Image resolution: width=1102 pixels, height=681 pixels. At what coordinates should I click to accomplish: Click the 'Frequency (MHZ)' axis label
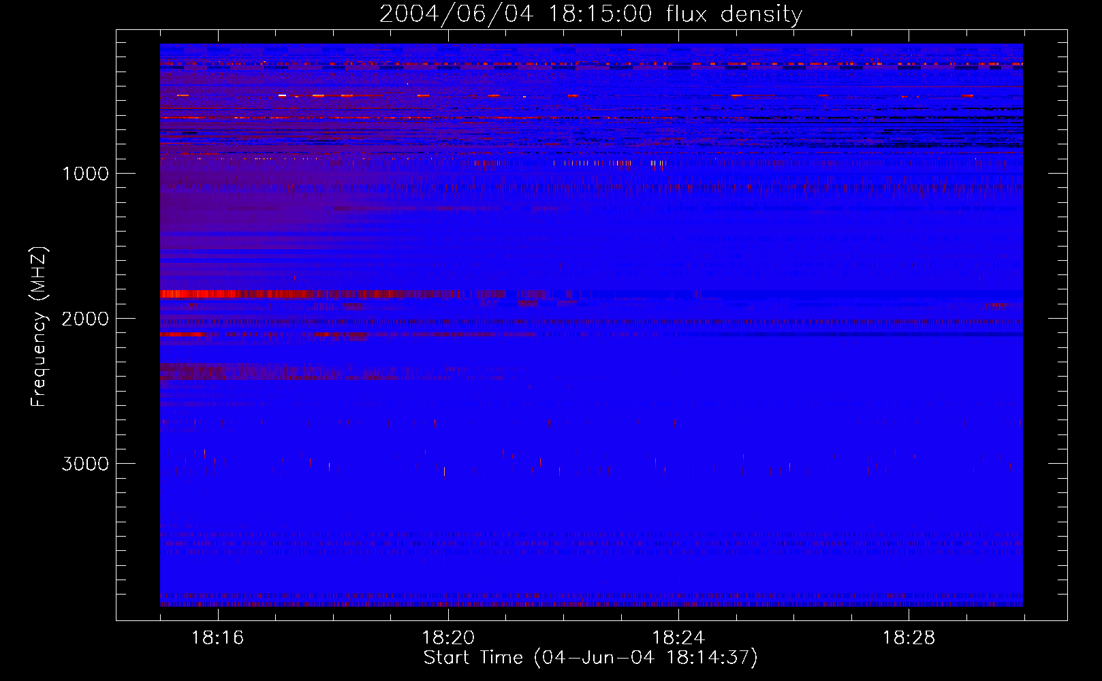[39, 326]
